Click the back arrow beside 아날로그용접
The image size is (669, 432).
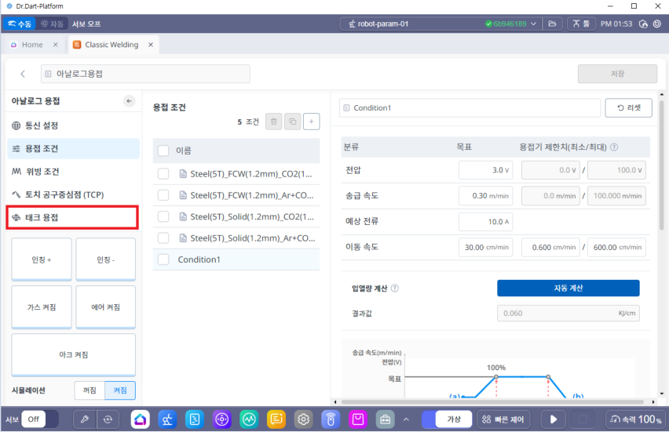(x=23, y=74)
